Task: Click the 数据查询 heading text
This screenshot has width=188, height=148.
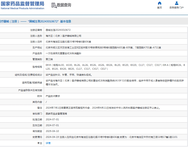Action: tap(64, 5)
